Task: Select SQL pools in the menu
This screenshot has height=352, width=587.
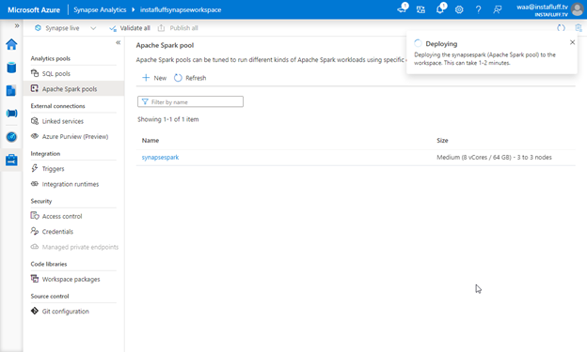Action: (x=73, y=73)
